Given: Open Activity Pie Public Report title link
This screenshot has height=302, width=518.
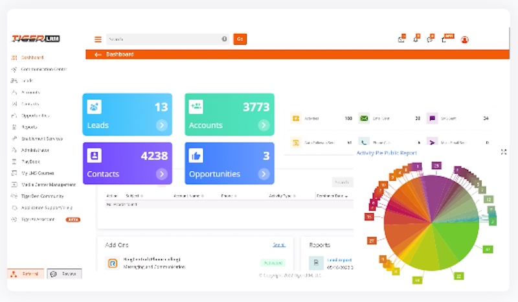Looking at the screenshot, I should [387, 153].
